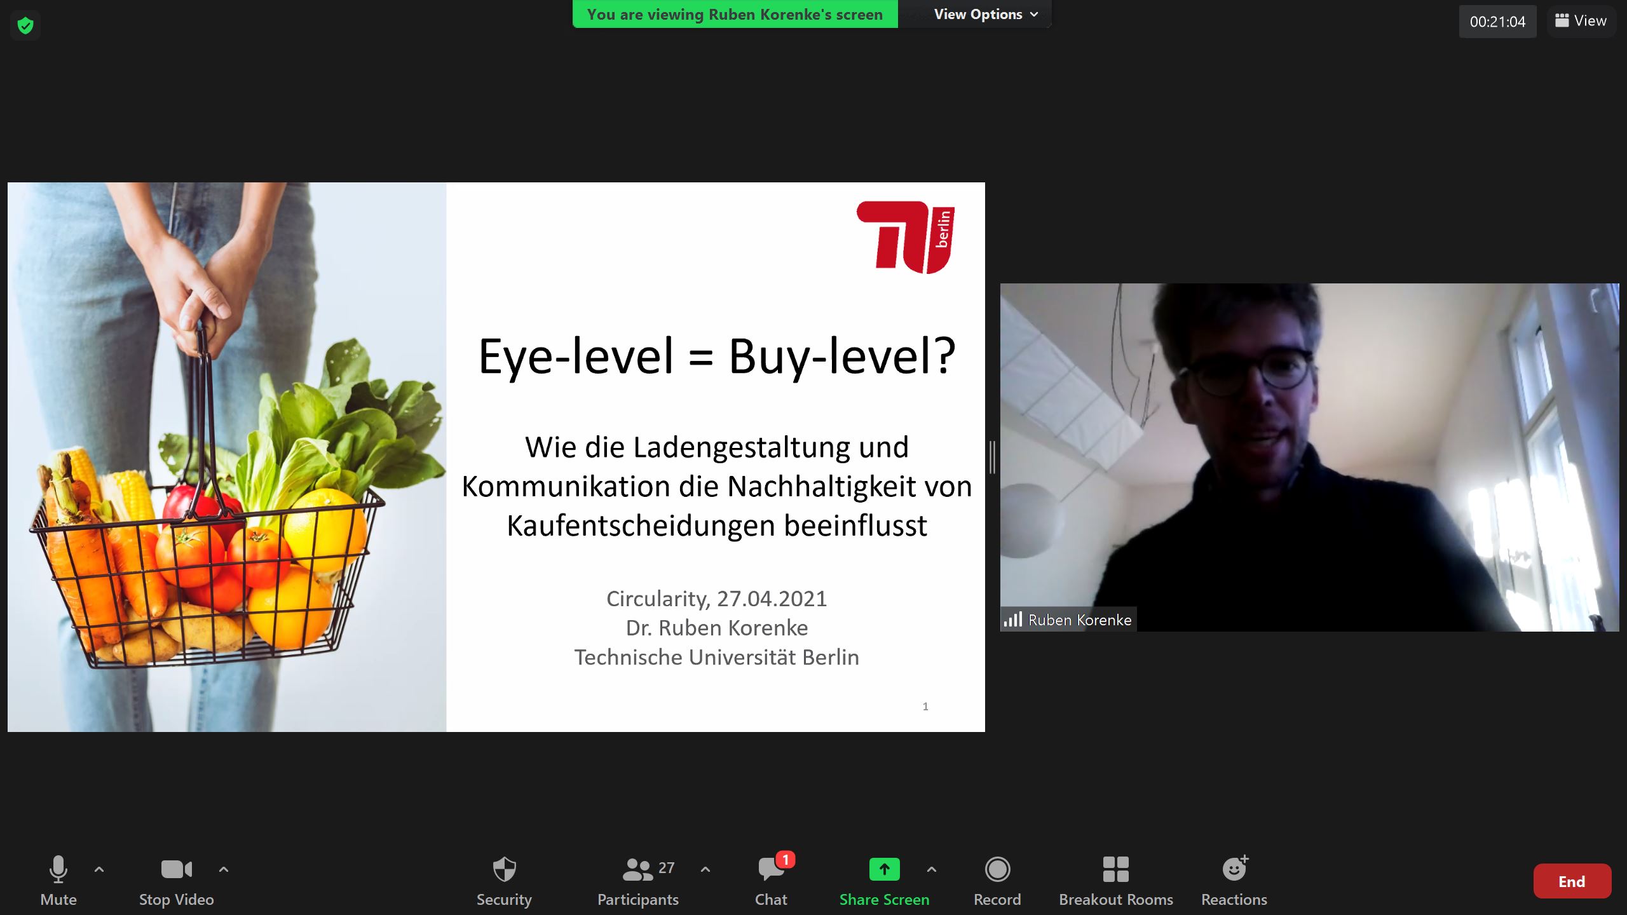The image size is (1627, 915).
Task: Click the slide text 'Dr. Ruben Korenke'
Action: (716, 628)
